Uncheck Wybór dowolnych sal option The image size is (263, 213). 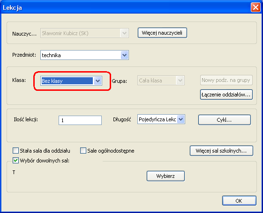(15, 161)
